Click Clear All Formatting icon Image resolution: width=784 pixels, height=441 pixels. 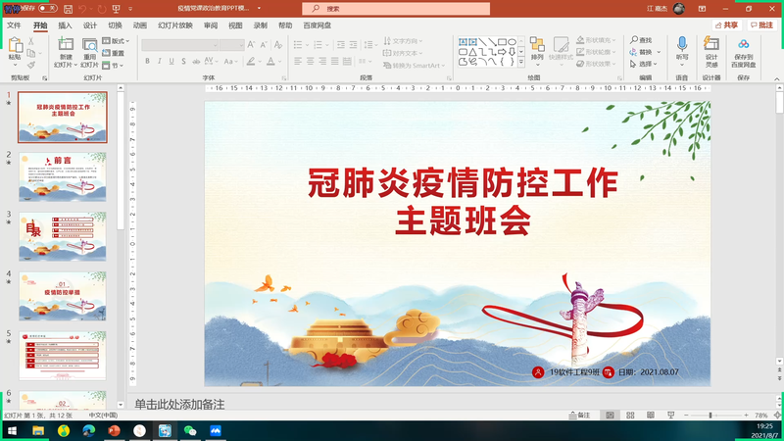[278, 45]
